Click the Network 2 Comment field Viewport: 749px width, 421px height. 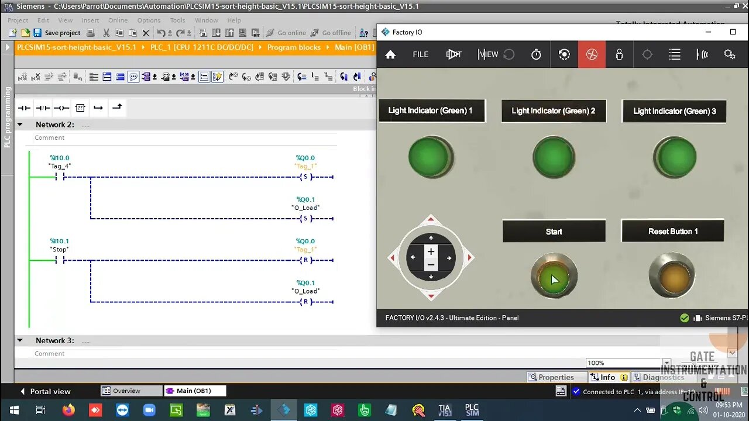click(x=185, y=138)
